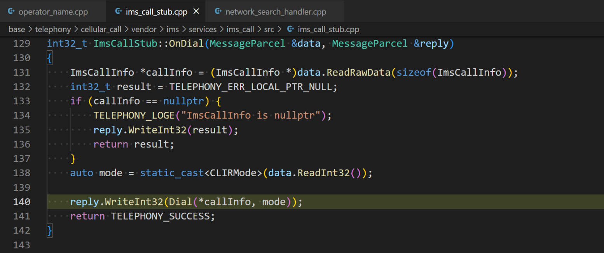Click 'TELEPHONY_LOGE' macro on line 134
This screenshot has width=604, height=253.
coord(134,115)
